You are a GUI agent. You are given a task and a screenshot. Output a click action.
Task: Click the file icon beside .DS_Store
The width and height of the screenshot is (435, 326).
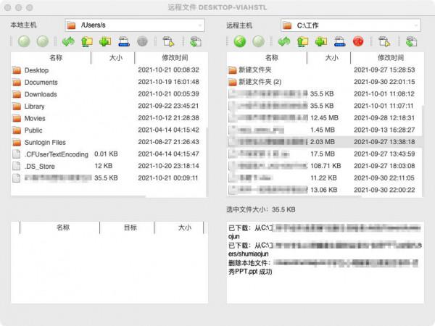pos(17,166)
